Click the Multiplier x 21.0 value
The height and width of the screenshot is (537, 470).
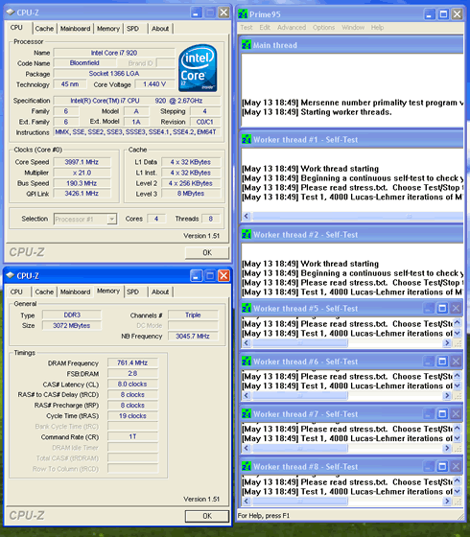click(x=82, y=173)
